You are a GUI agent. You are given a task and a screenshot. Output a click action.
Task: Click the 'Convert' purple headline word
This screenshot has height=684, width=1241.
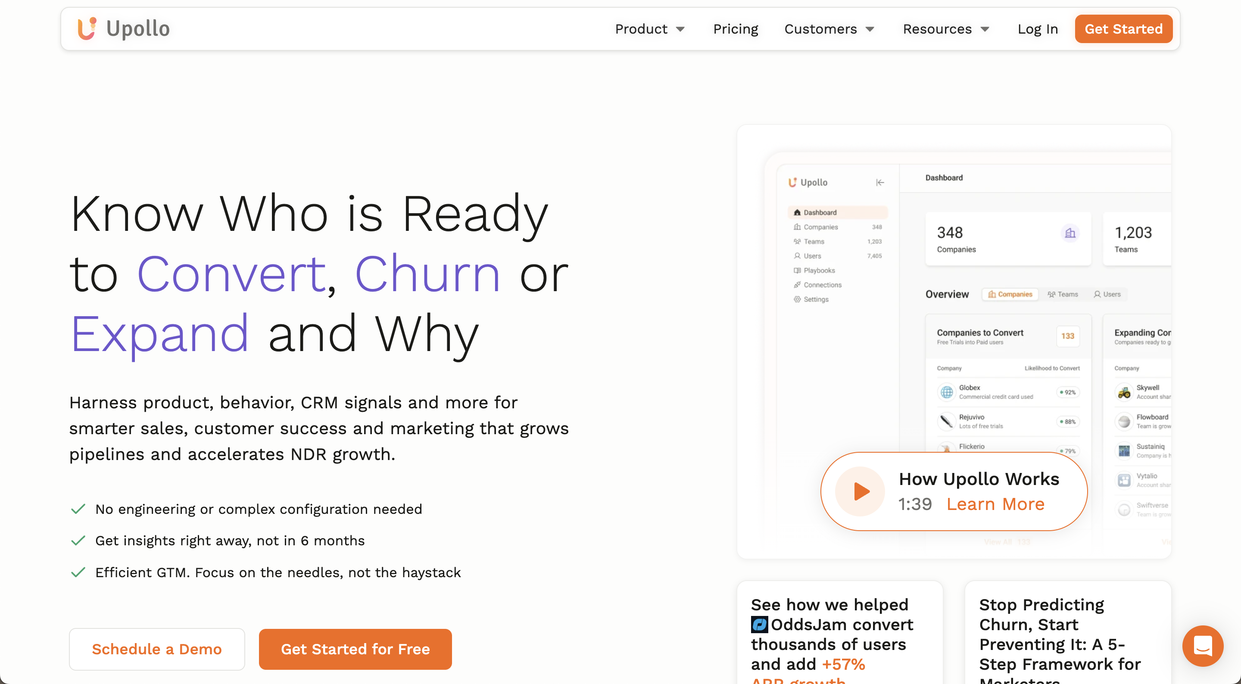232,274
